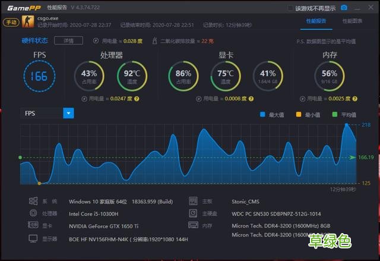The height and width of the screenshot is (261, 380).
Task: Click the 22 克 emission value
Action: [x=207, y=41]
